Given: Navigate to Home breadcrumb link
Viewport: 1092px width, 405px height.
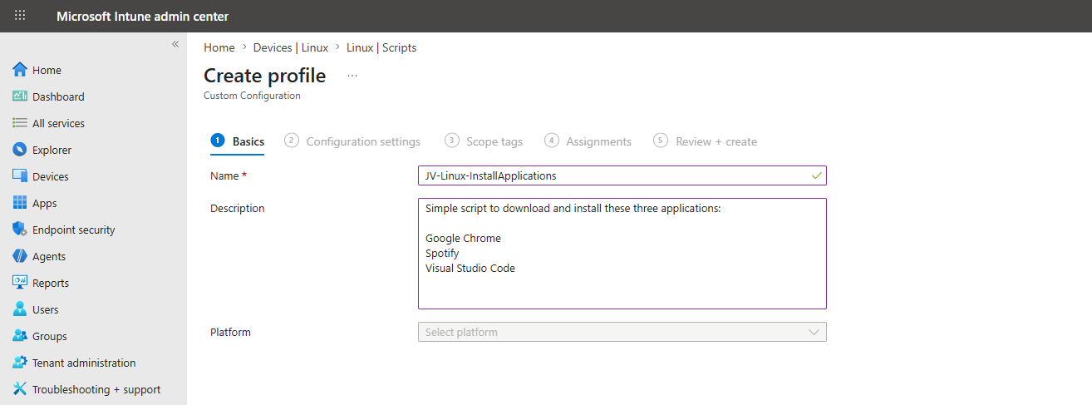Looking at the screenshot, I should tap(219, 47).
